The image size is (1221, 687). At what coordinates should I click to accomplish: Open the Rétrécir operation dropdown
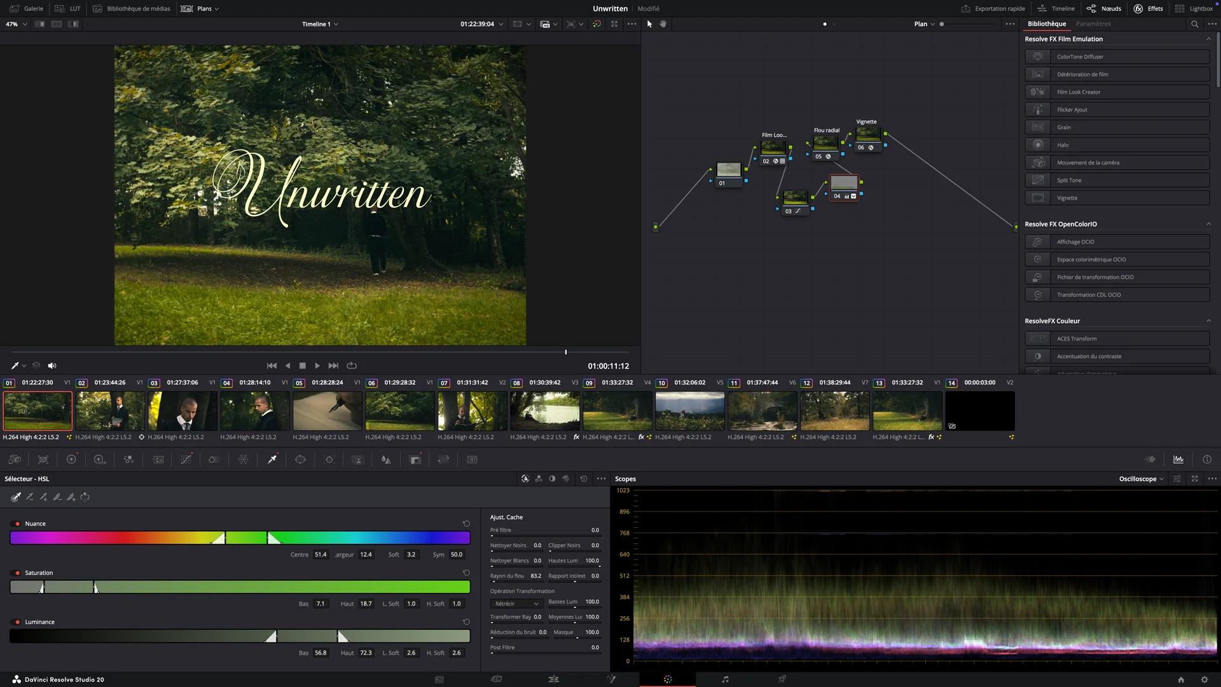click(516, 604)
